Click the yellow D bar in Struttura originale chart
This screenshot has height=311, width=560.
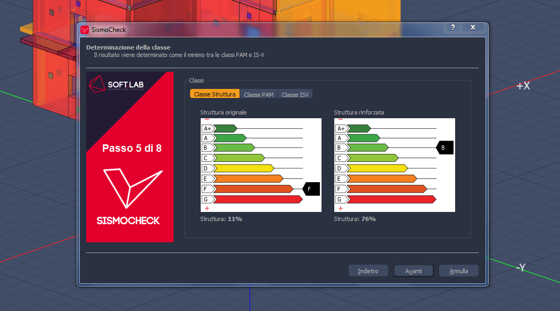point(244,168)
